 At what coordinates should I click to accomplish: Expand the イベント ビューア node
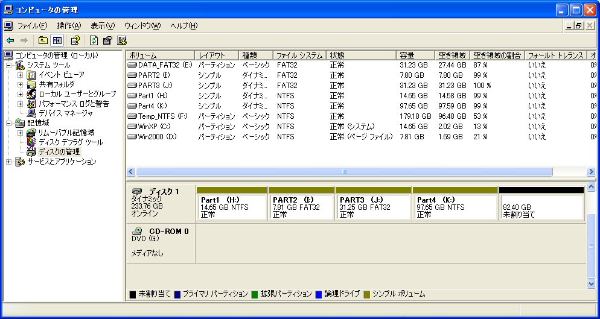21,75
